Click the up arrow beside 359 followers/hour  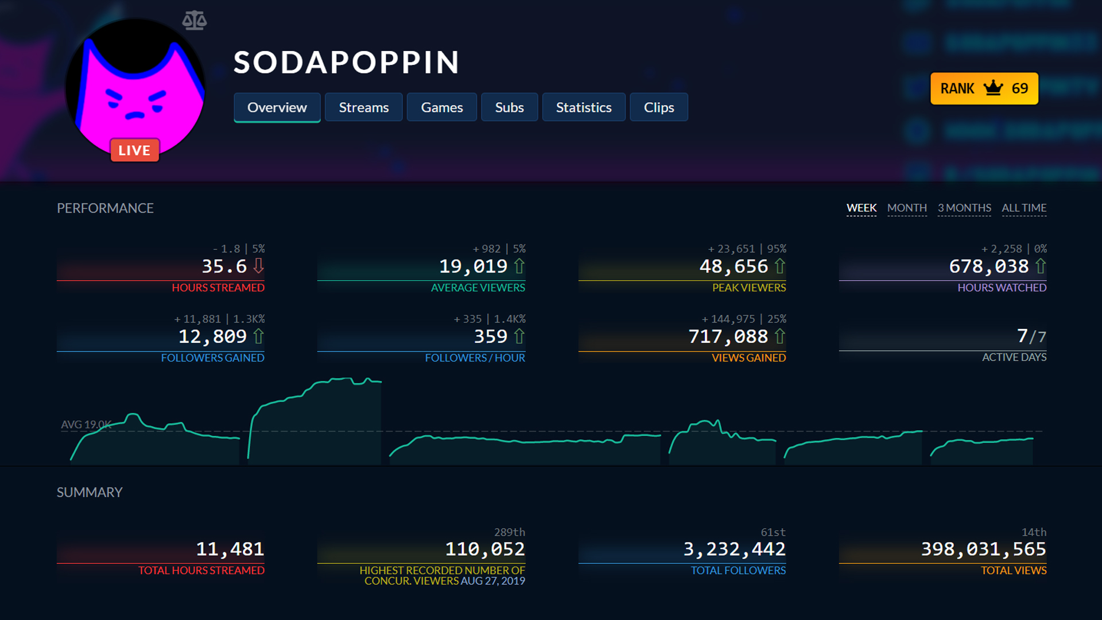click(x=519, y=336)
